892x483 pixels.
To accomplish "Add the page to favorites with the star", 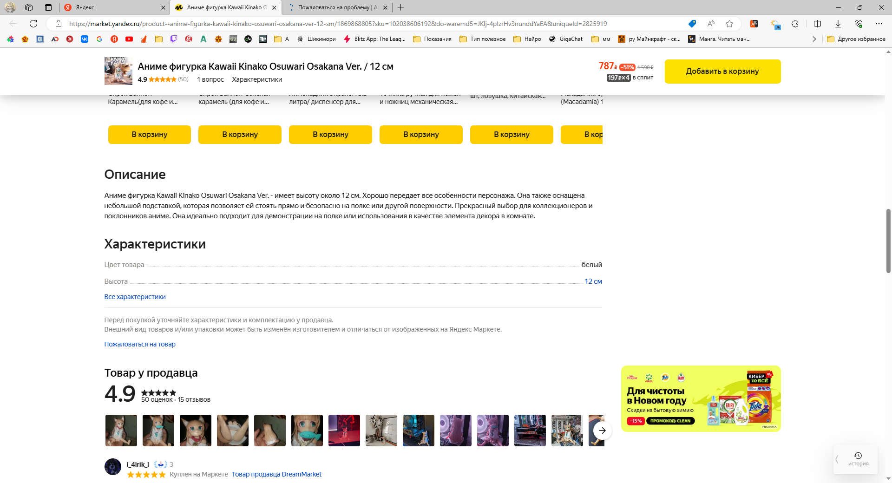I will point(730,24).
